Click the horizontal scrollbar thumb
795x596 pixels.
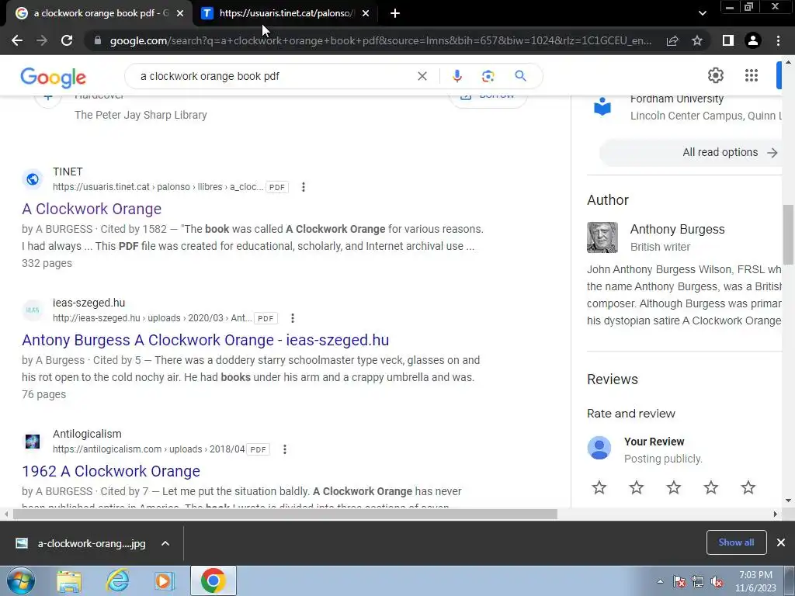coord(285,514)
